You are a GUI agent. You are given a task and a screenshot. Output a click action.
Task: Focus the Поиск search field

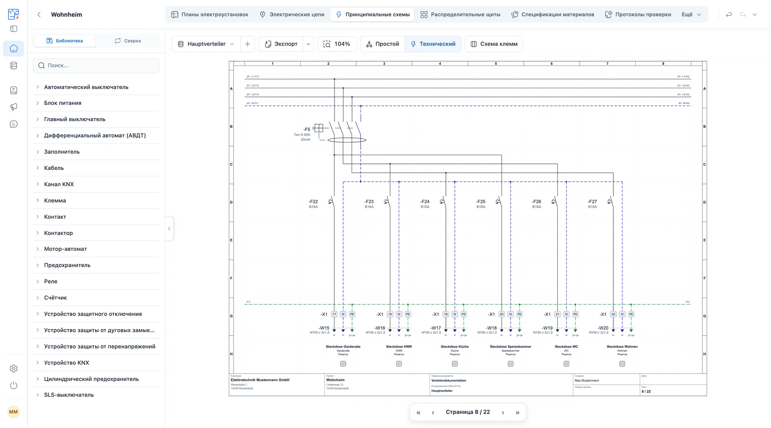(x=96, y=65)
